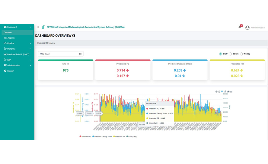Click the Predicted Geopig Strain card title
This screenshot has width=268, height=164.
tap(180, 64)
